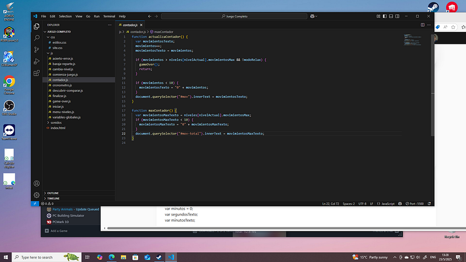Screen dimensions: 466x262
Task: Open the Edit menu
Action: tap(52, 16)
